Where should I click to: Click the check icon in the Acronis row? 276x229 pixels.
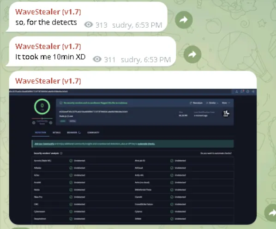pyautogui.click(x=71, y=161)
